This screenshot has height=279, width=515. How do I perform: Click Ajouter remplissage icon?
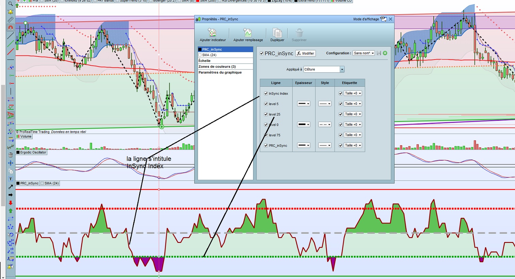[248, 33]
